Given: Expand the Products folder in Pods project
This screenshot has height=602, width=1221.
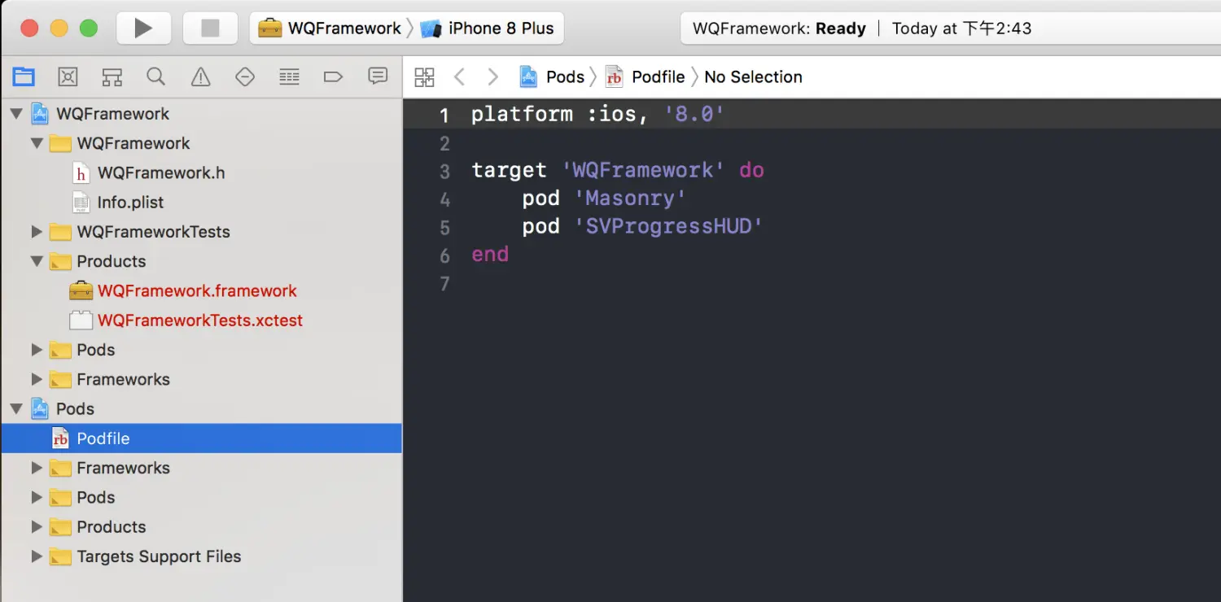Looking at the screenshot, I should (x=37, y=527).
